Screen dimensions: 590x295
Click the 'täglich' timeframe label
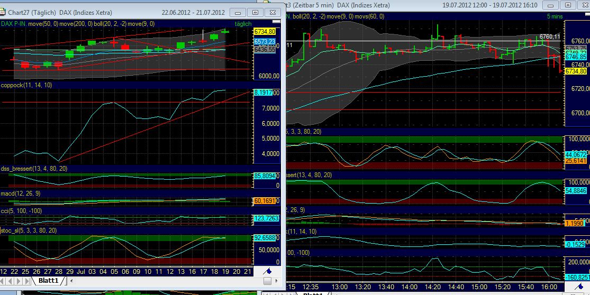(x=243, y=24)
